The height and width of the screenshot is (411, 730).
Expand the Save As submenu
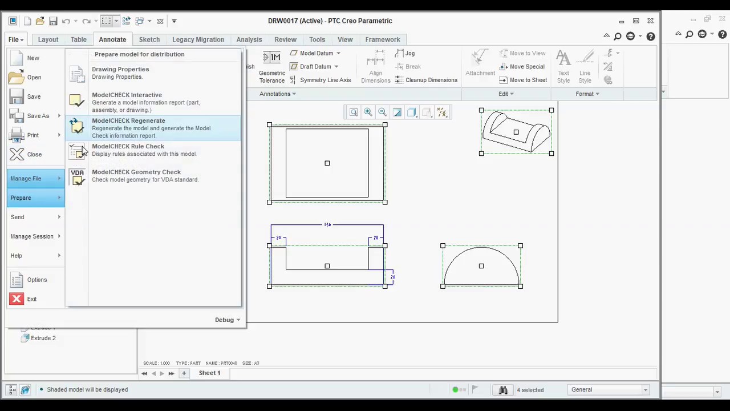[x=35, y=116]
